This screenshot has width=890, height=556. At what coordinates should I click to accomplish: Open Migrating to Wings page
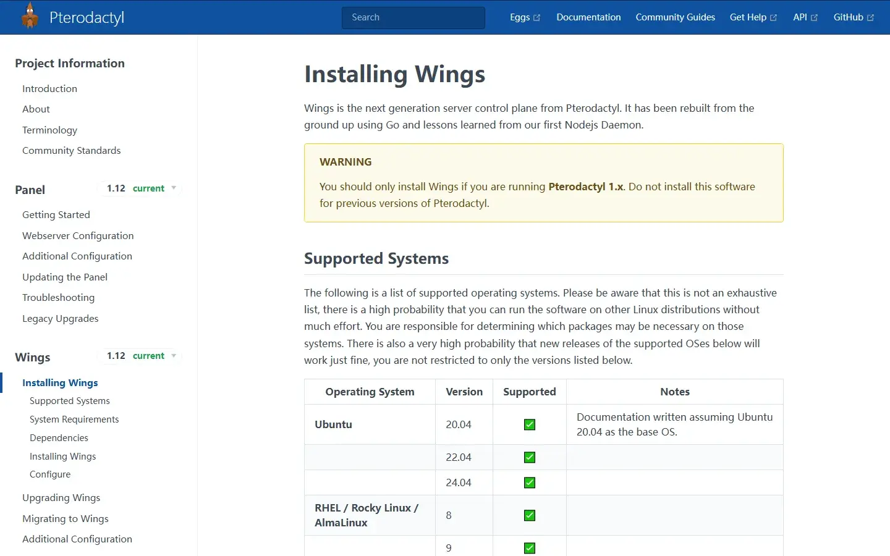click(x=66, y=518)
